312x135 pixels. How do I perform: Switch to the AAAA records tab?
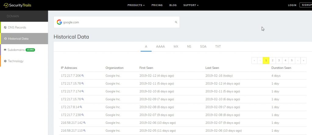click(x=160, y=47)
